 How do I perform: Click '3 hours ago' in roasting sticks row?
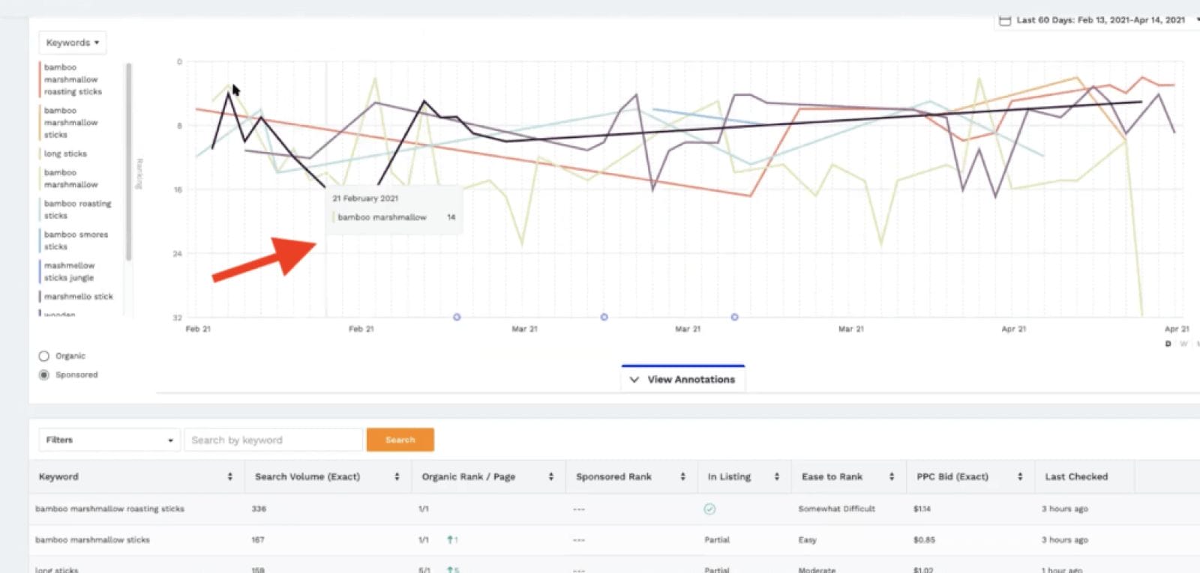1064,509
